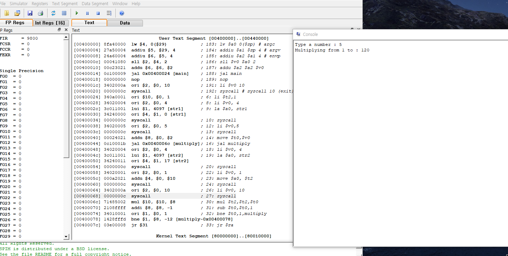Open the Text Segment menu
Screen dimensions: 508x256
click(64, 4)
